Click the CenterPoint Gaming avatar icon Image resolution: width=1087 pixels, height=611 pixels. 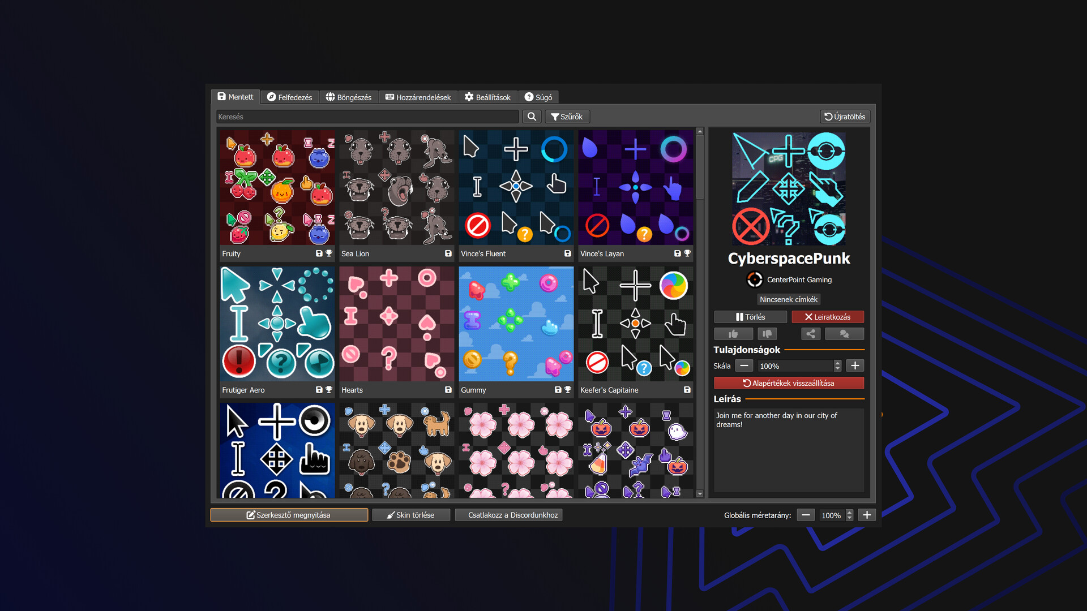(755, 279)
